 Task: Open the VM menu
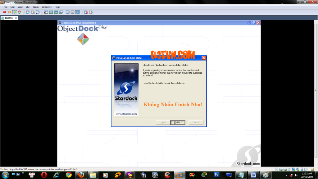pos(28,7)
